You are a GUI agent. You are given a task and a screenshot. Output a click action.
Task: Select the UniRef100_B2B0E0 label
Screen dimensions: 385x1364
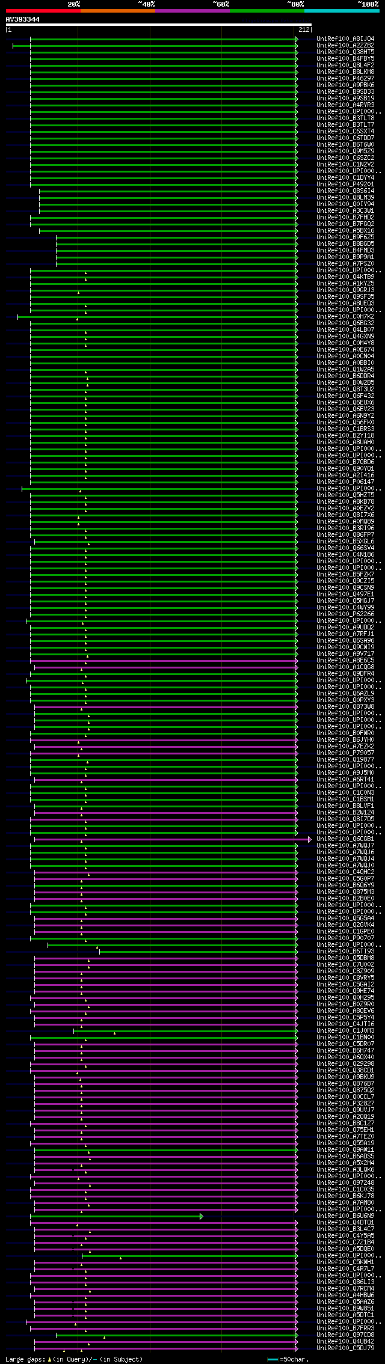coord(345,898)
